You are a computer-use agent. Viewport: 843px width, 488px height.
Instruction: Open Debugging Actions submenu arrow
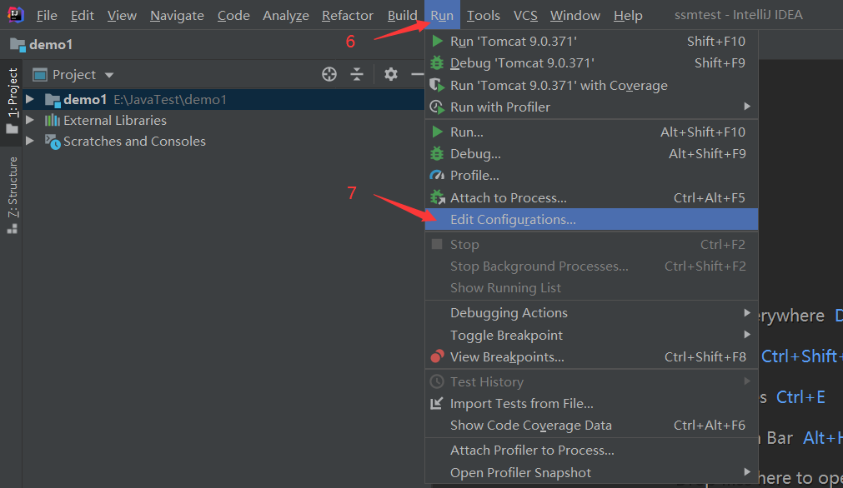pos(747,312)
